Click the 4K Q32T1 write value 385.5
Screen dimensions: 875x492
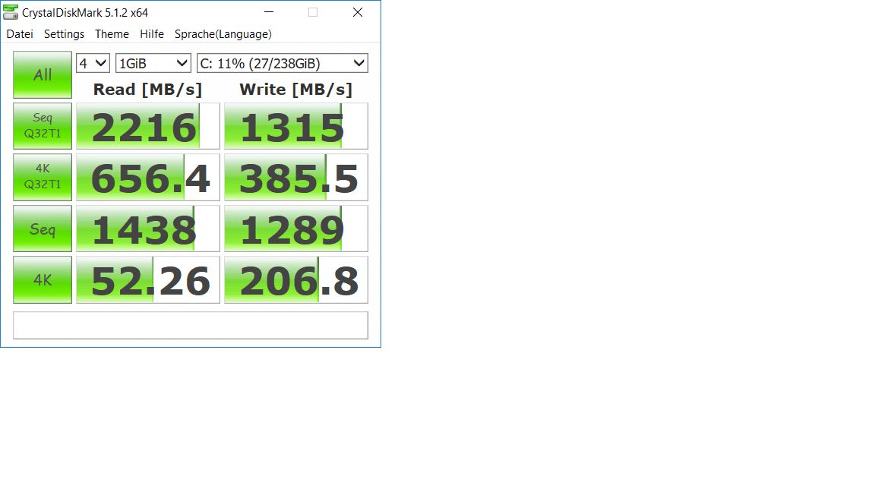(x=295, y=178)
